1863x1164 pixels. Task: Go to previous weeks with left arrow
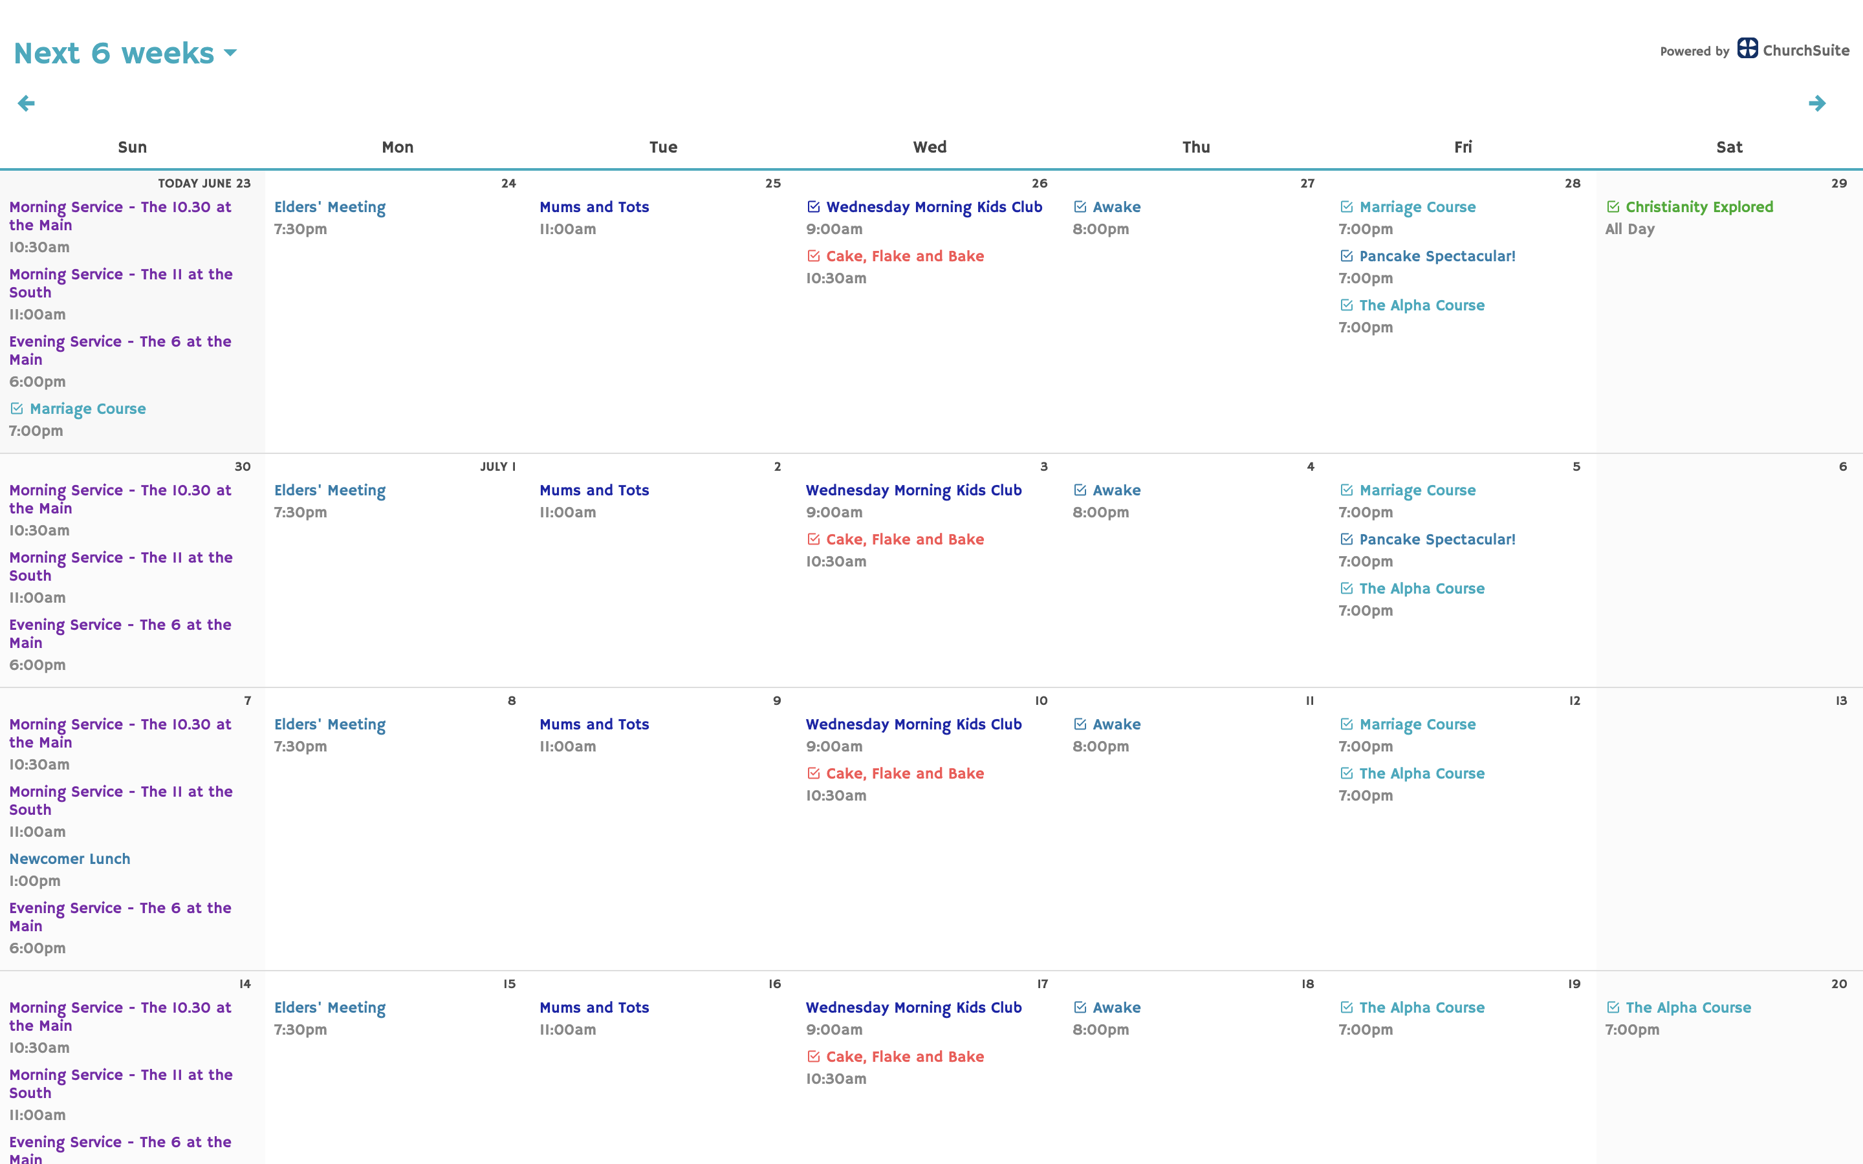26,103
